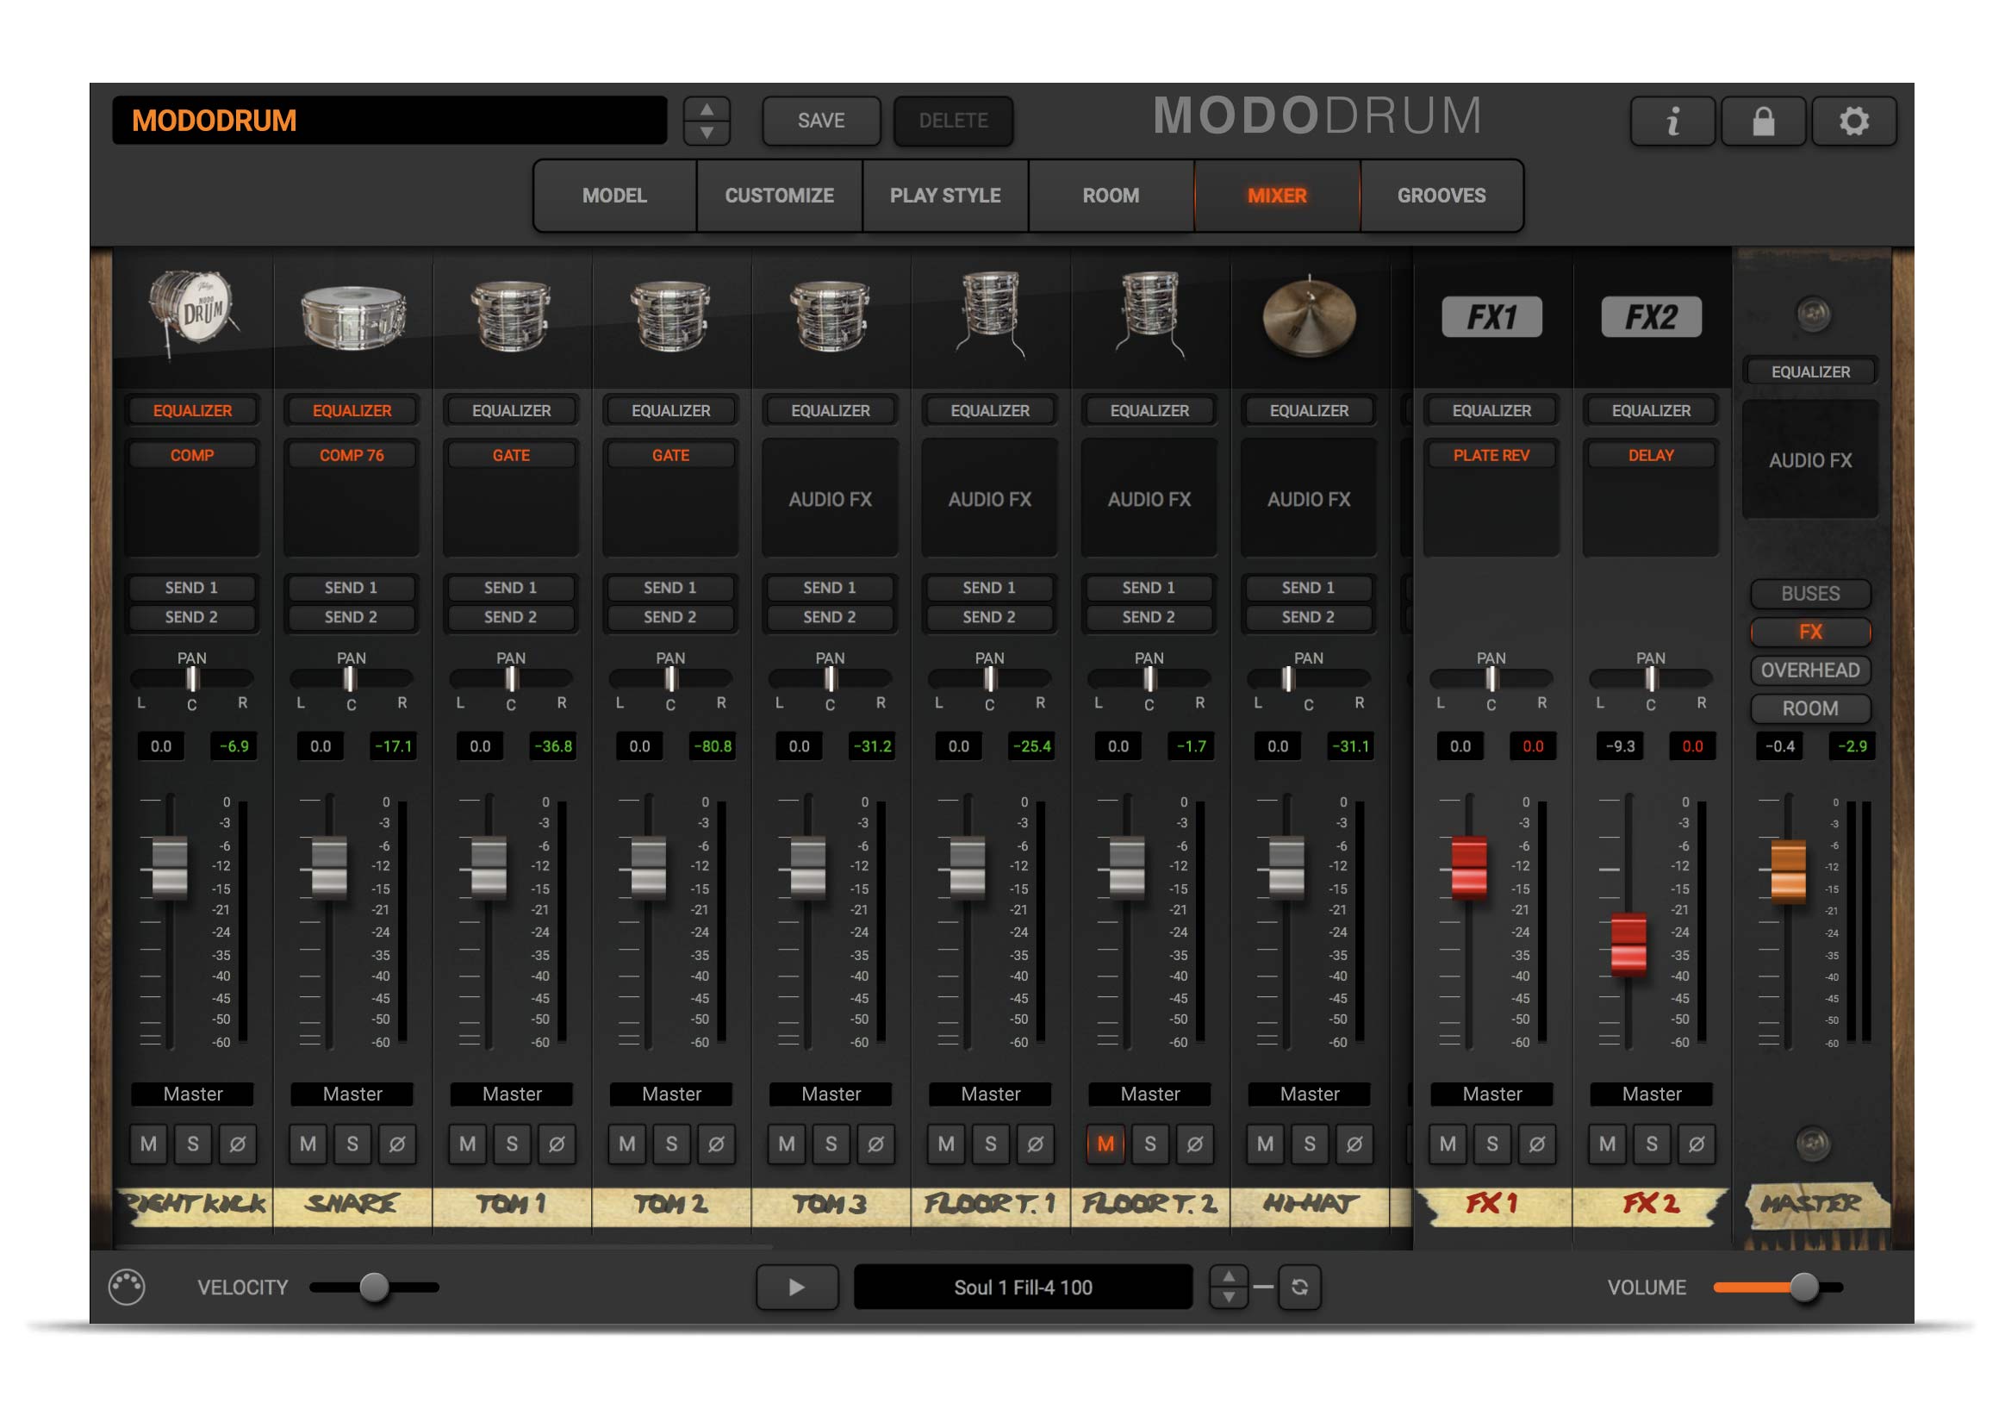Step through presets with preset arrows

707,121
